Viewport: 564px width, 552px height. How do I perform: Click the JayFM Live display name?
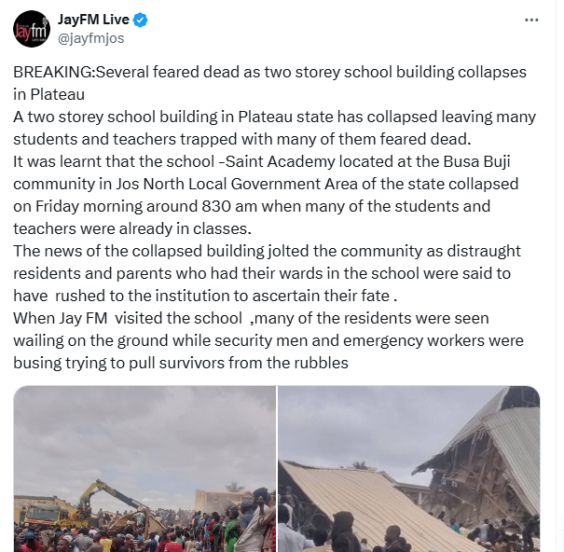[93, 20]
